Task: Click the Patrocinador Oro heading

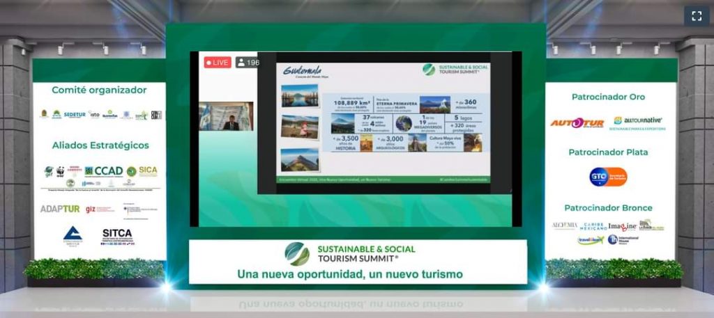Action: (x=608, y=97)
